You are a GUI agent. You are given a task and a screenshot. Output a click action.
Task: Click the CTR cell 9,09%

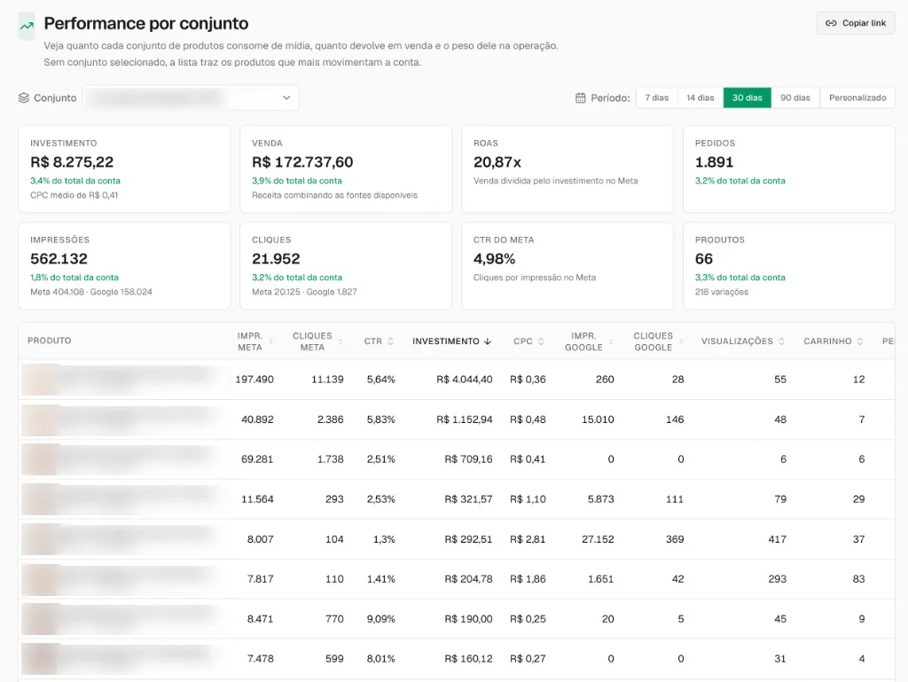point(380,619)
